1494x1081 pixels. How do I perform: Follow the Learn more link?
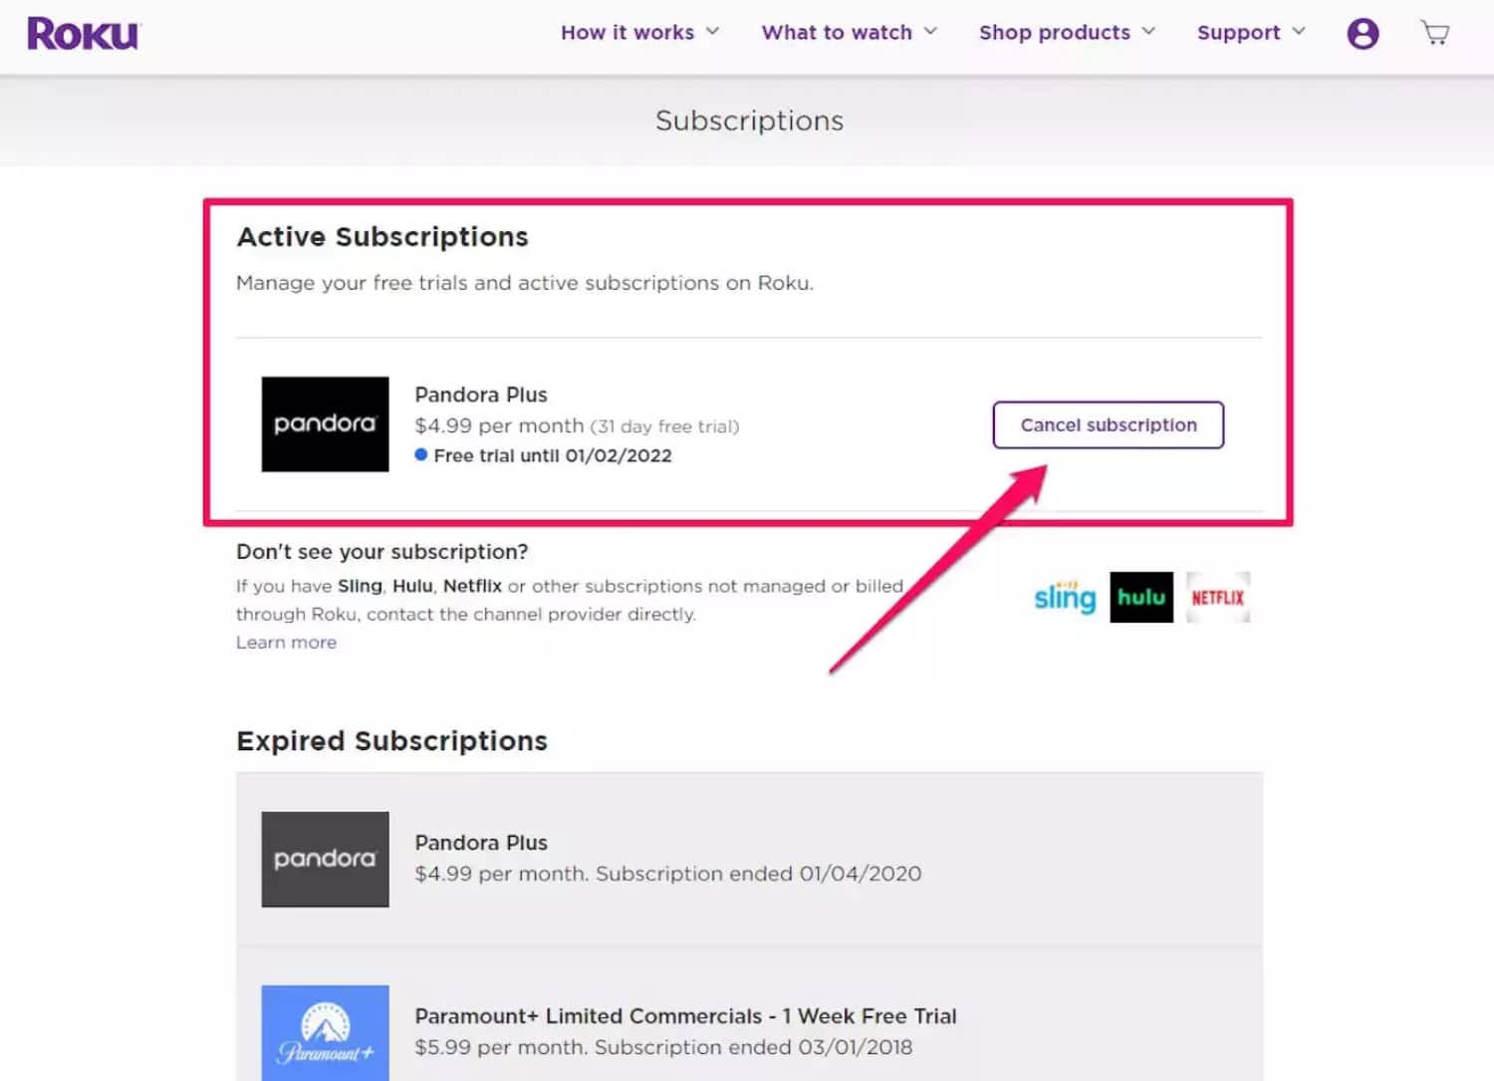[286, 643]
